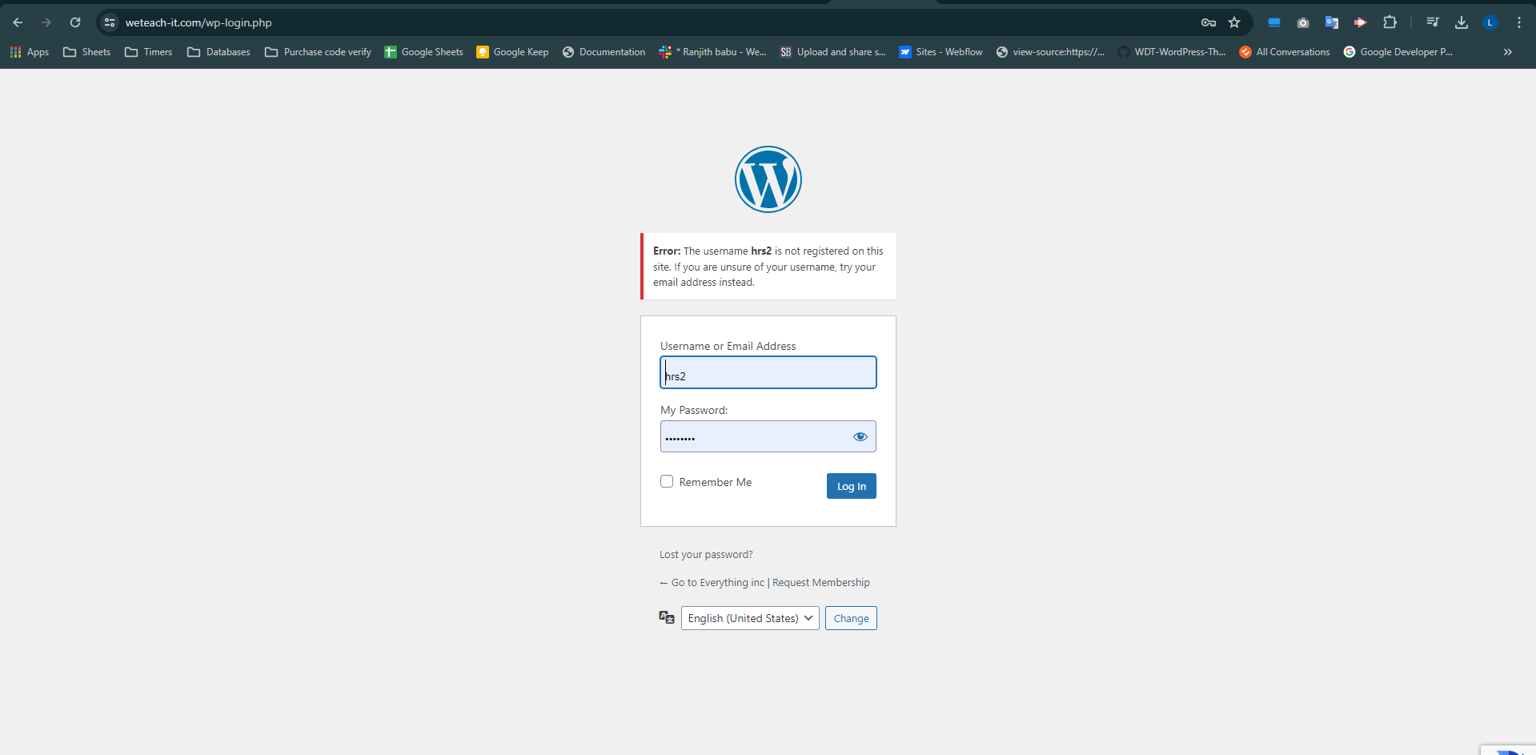The width and height of the screenshot is (1536, 755).
Task: Check the Remember Me checkbox
Action: pyautogui.click(x=667, y=481)
